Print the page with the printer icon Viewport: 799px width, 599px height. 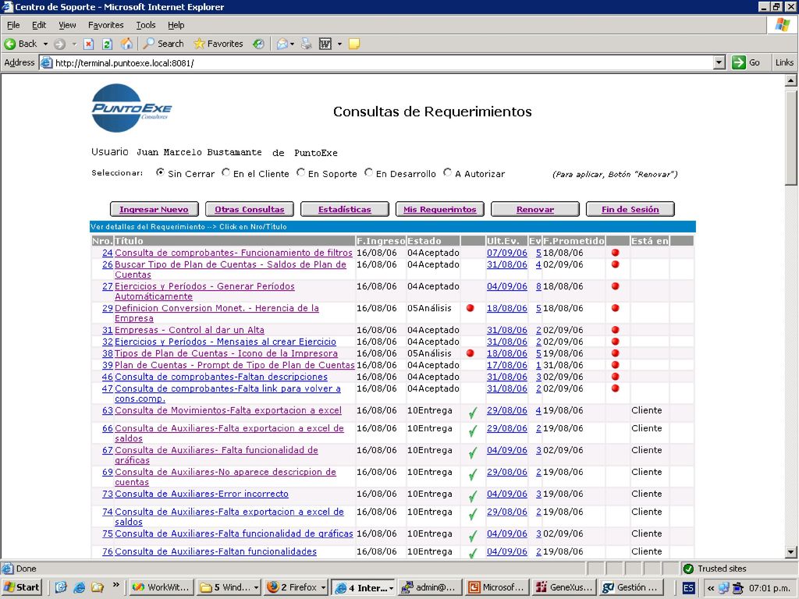[306, 44]
